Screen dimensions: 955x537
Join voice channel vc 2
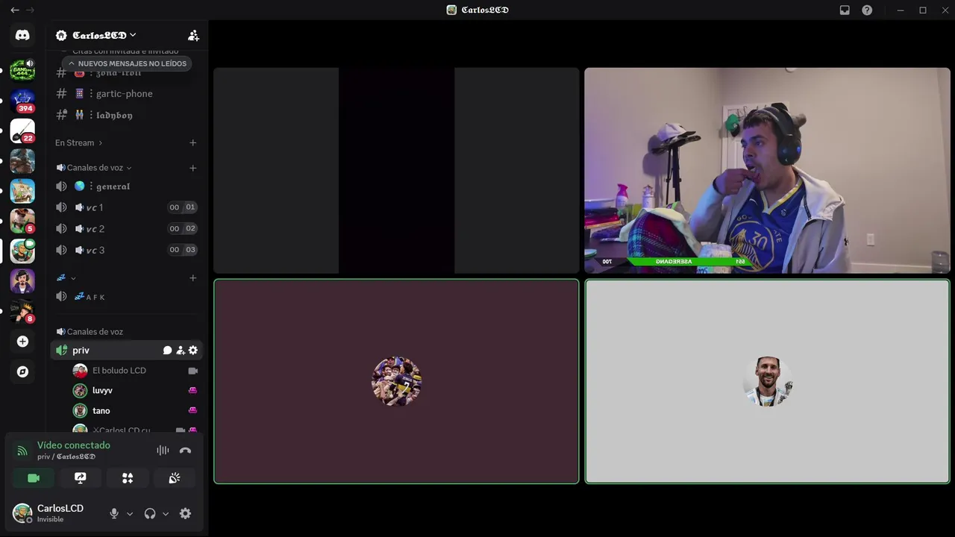pos(127,229)
